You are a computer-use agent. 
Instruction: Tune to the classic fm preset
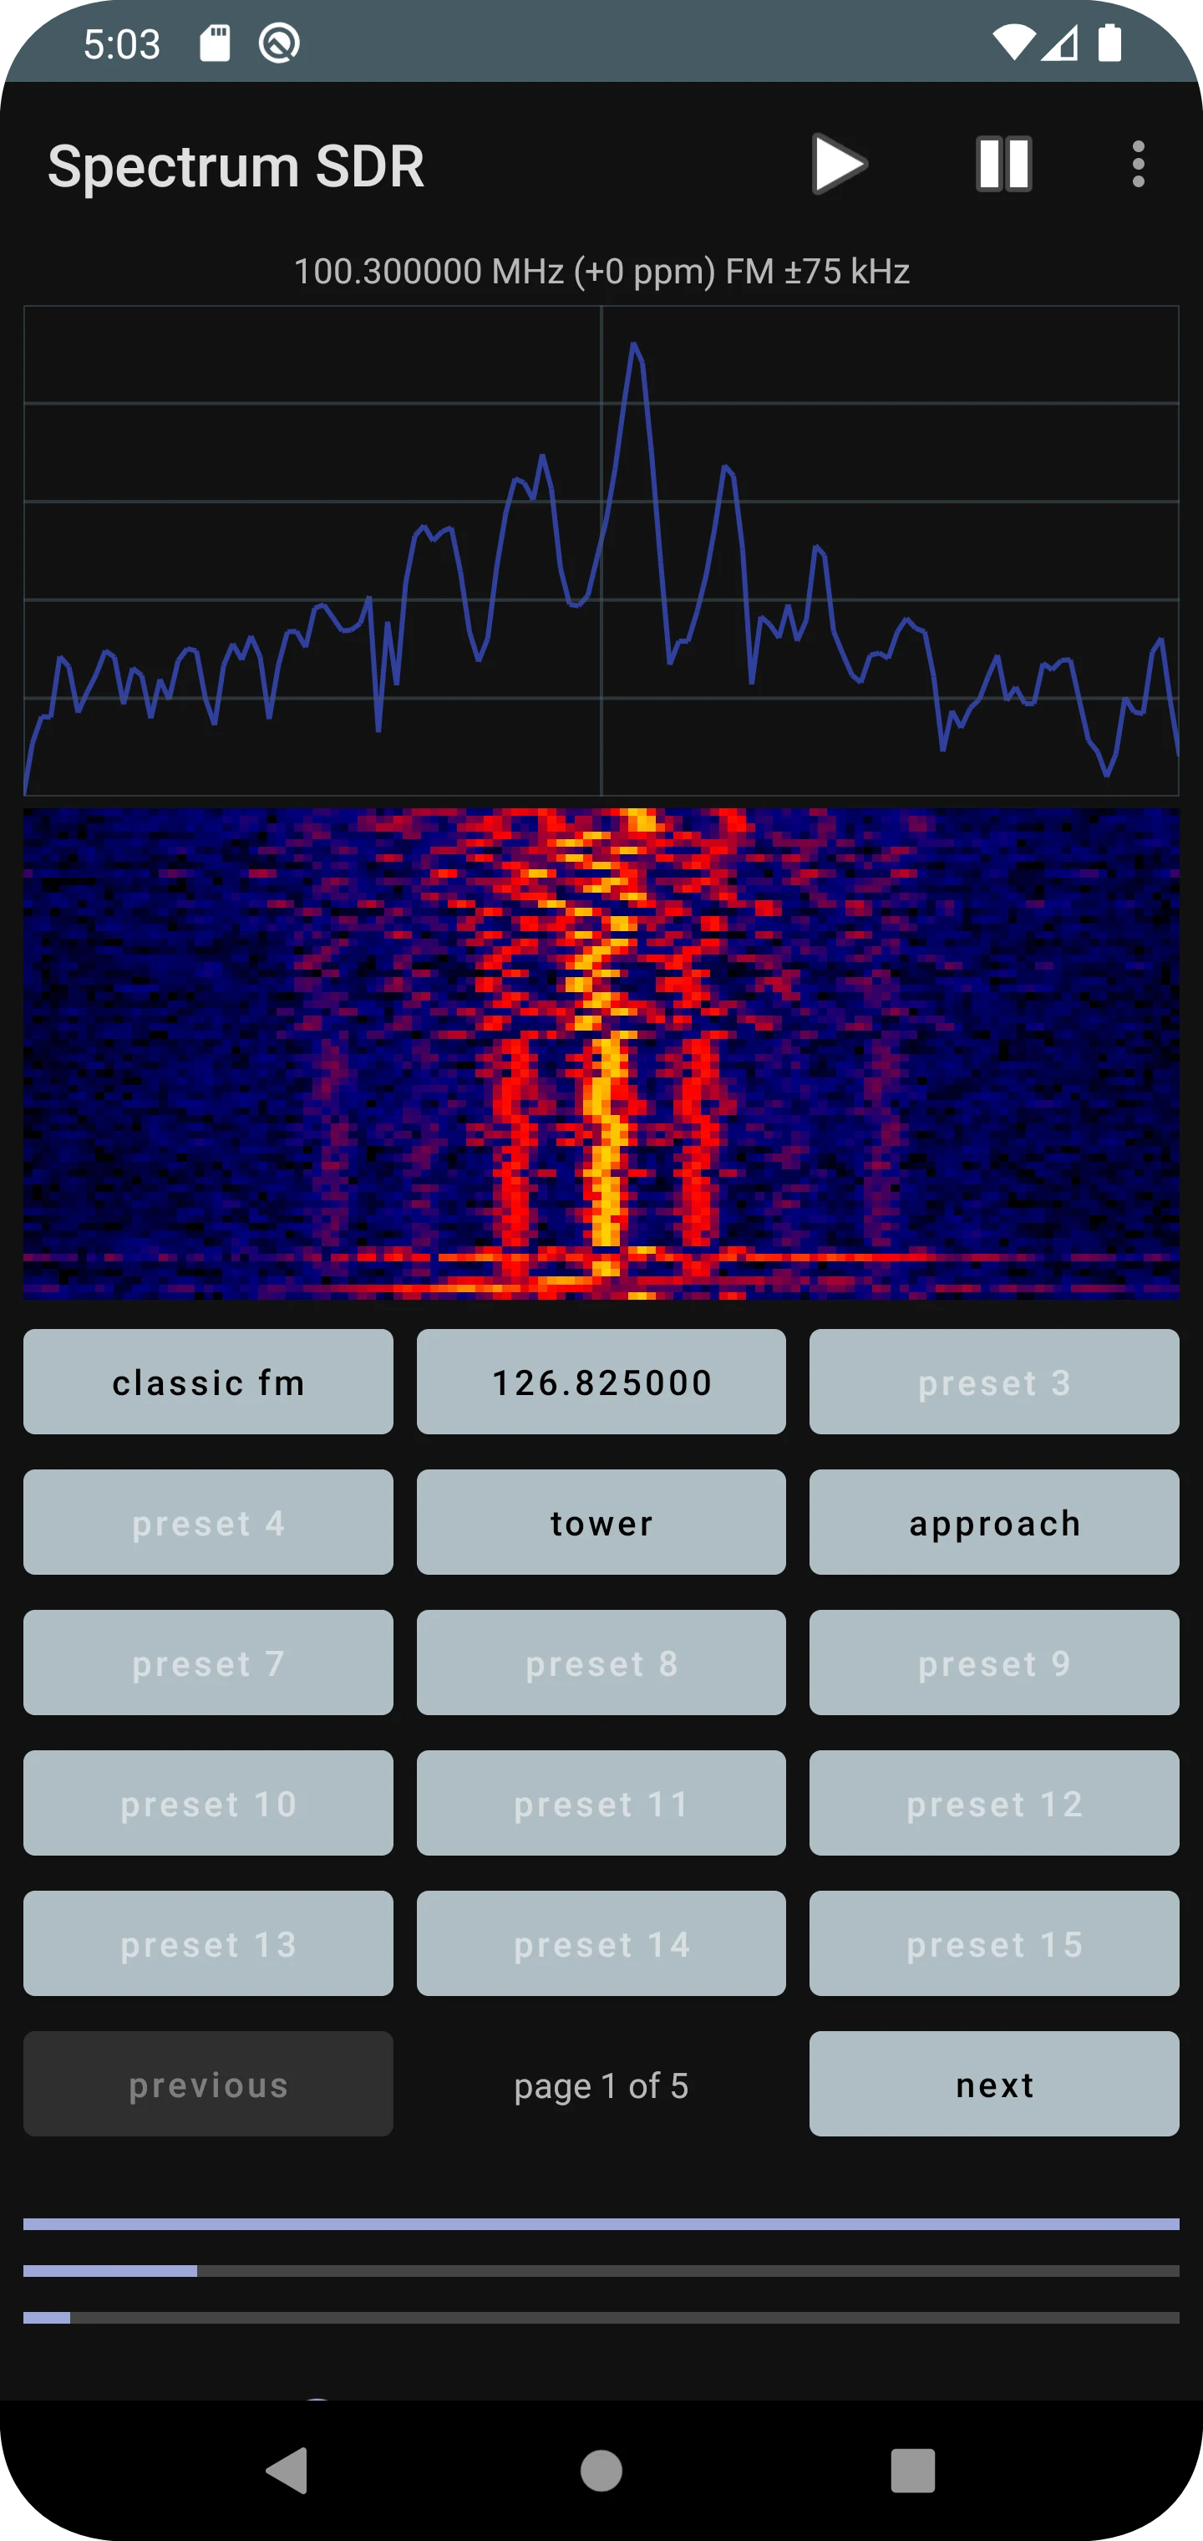tap(208, 1381)
